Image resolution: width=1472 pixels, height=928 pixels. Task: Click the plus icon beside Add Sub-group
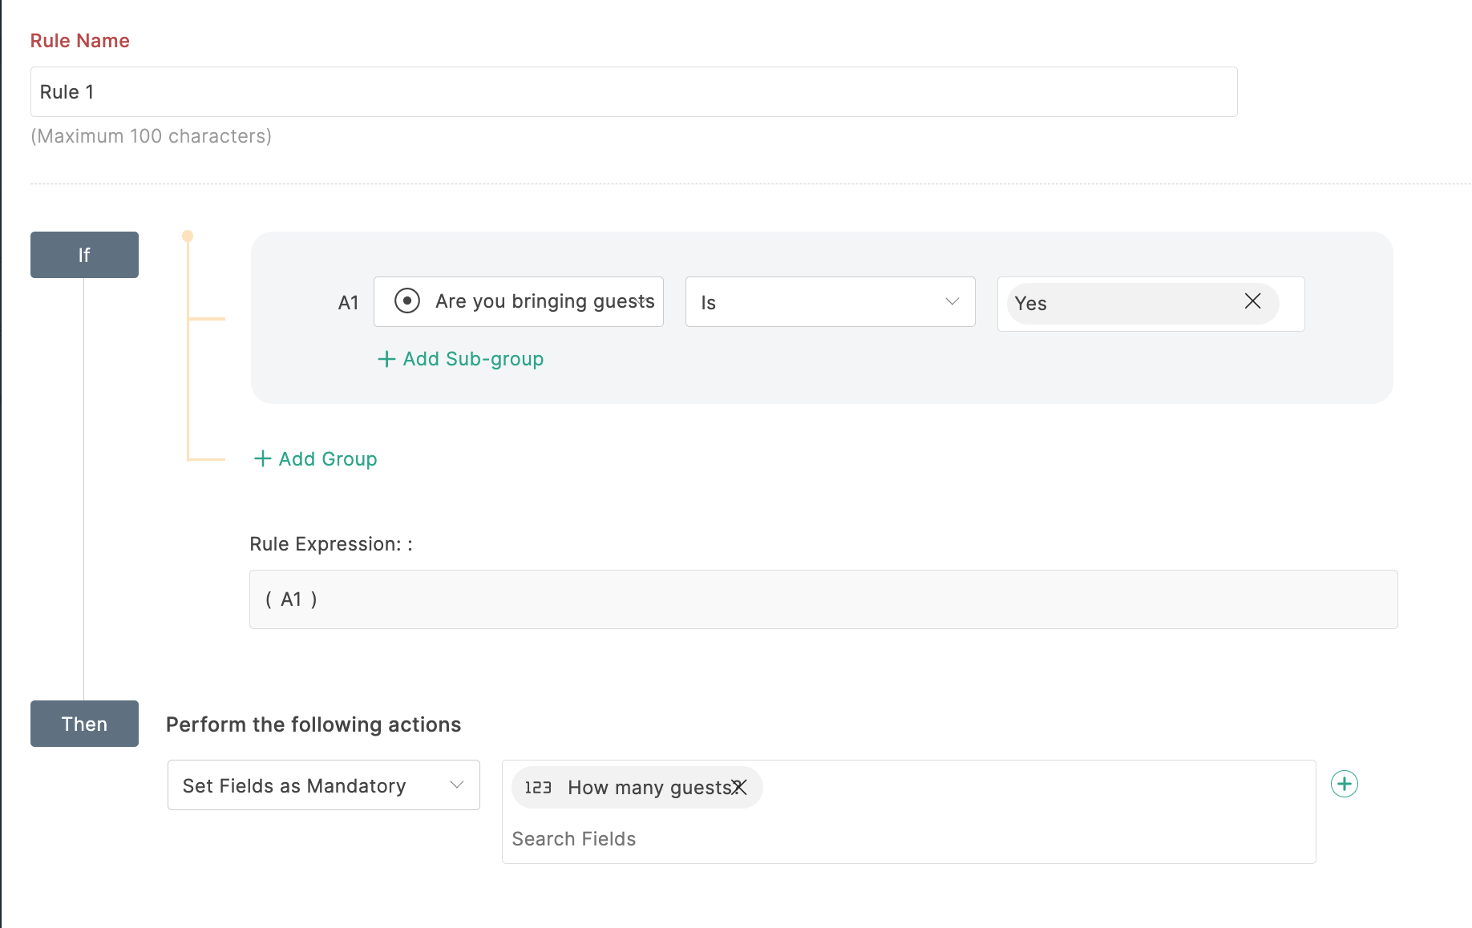click(x=386, y=359)
